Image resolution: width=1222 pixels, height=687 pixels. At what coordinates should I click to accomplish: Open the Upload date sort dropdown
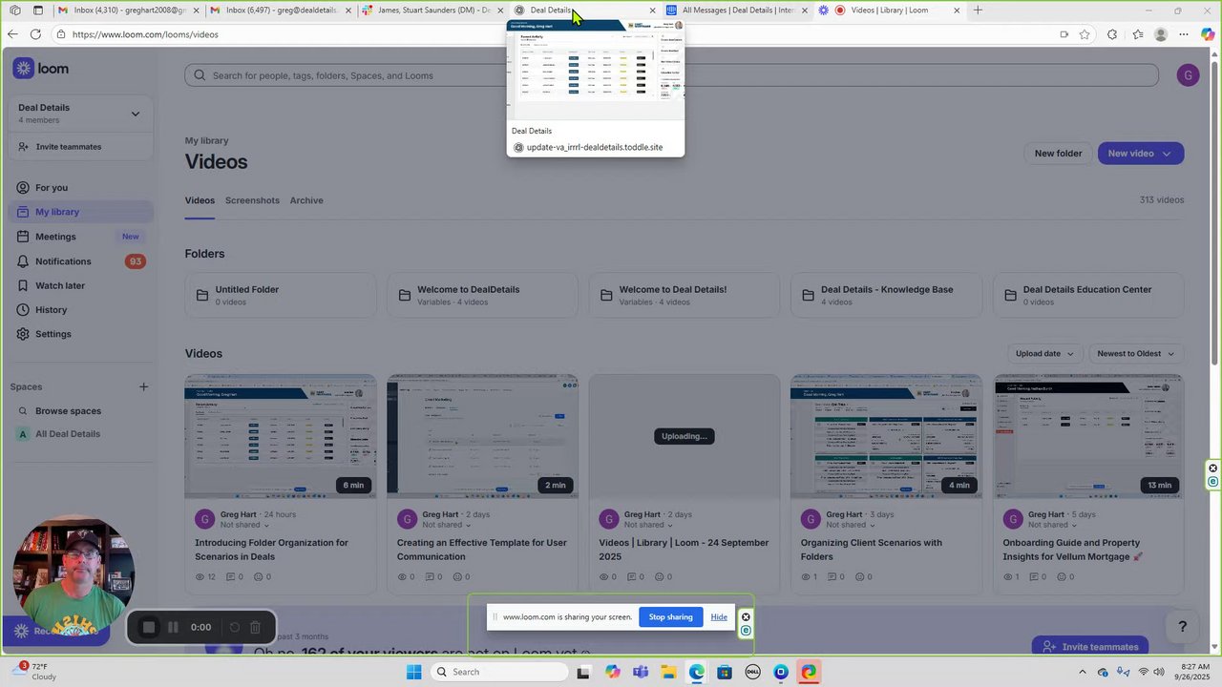[1044, 354]
